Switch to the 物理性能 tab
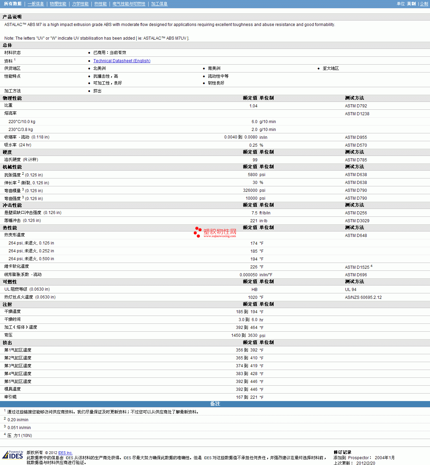The width and height of the screenshot is (430, 465). tap(58, 4)
